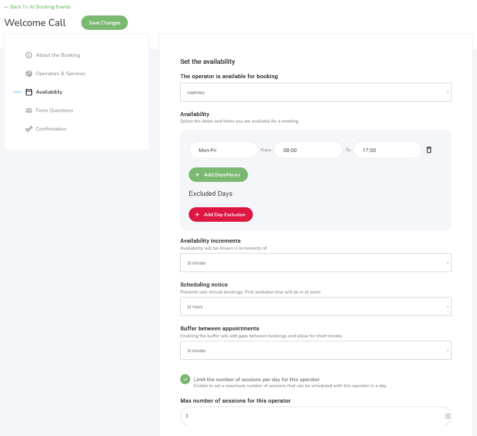Open the Buffer between appointments dropdown

point(316,350)
